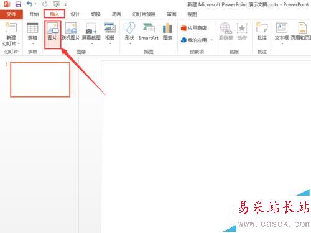Expand the 新建幻灯片 dropdown arrow
Viewport: 311px width, 233px height.
[19, 43]
